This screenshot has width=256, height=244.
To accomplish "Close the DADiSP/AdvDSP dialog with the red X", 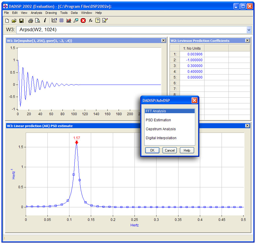I will point(194,100).
